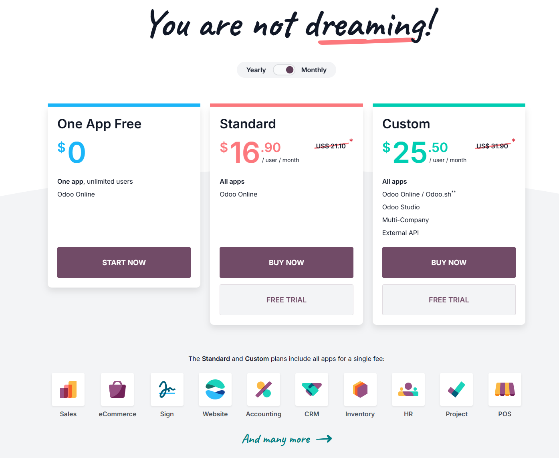Click the eCommerce shopping bag icon
559x458 pixels.
point(117,389)
